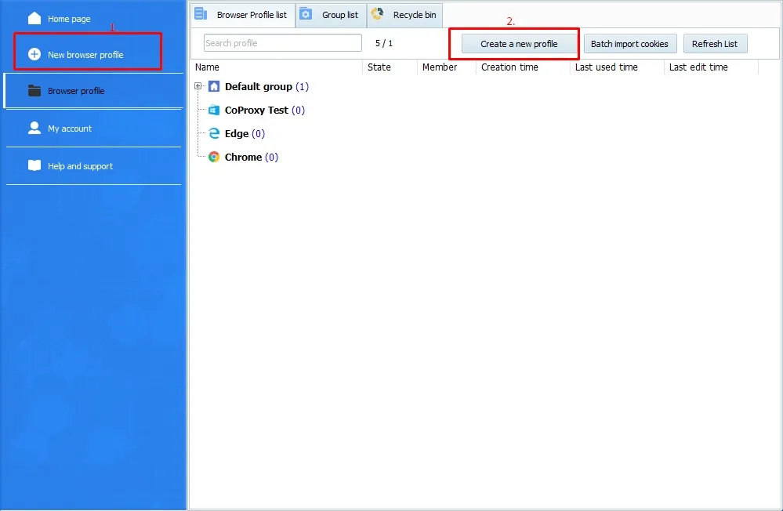Click the Home page house icon
This screenshot has width=783, height=511.
pos(34,18)
